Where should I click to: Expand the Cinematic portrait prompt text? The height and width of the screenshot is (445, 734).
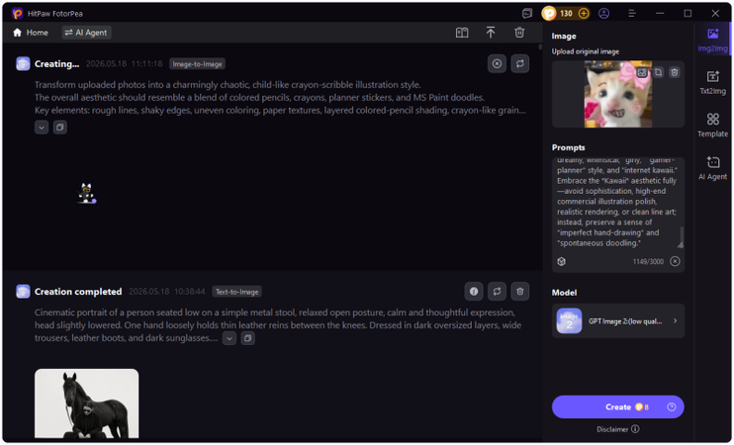[x=229, y=338]
